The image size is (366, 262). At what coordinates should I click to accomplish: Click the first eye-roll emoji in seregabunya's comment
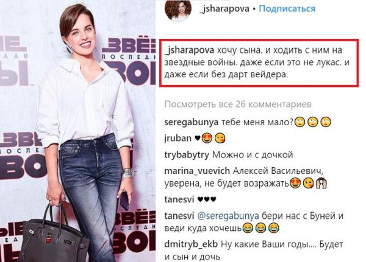[x=300, y=122]
